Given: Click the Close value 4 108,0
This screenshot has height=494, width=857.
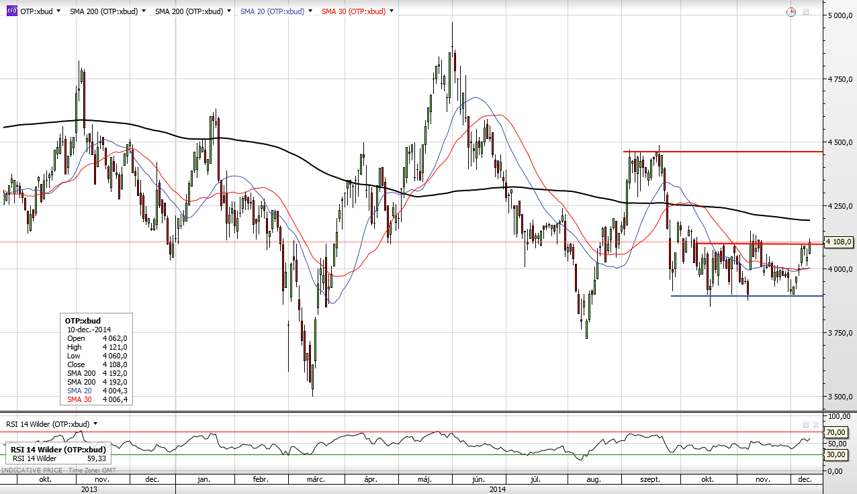Looking at the screenshot, I should 115,364.
